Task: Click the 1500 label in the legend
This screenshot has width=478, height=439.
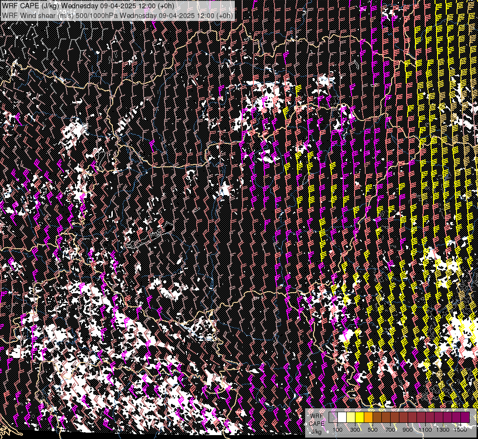Action: tap(460, 430)
